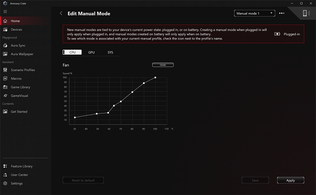Open Devices in the sidebar
The height and width of the screenshot is (195, 316).
point(26,29)
